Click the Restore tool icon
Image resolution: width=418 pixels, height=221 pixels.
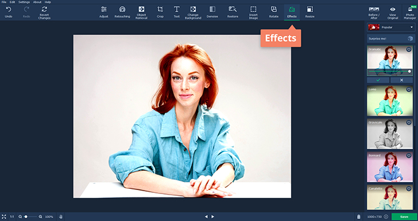tap(233, 9)
